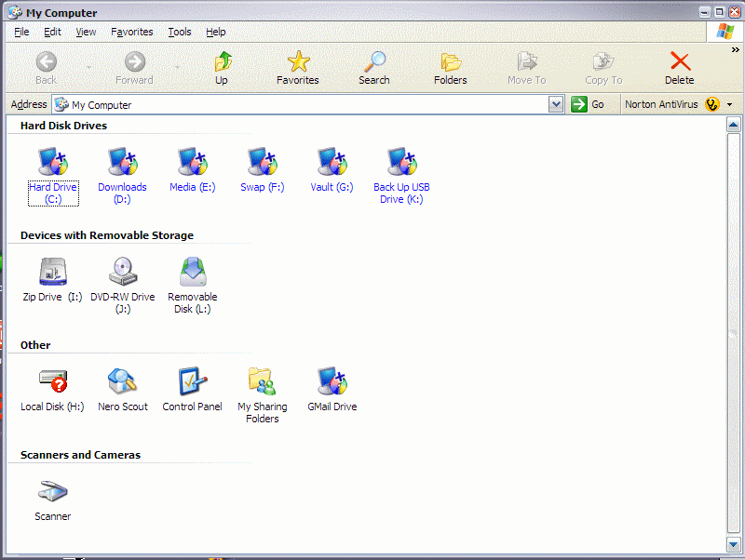Toggle the Folders pane toolbar button
The height and width of the screenshot is (560, 745).
451,68
